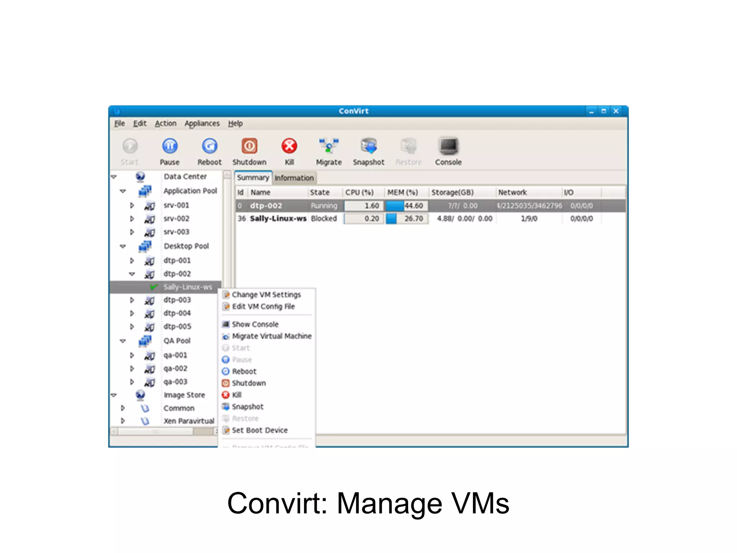Open the Appliances menu

[202, 123]
